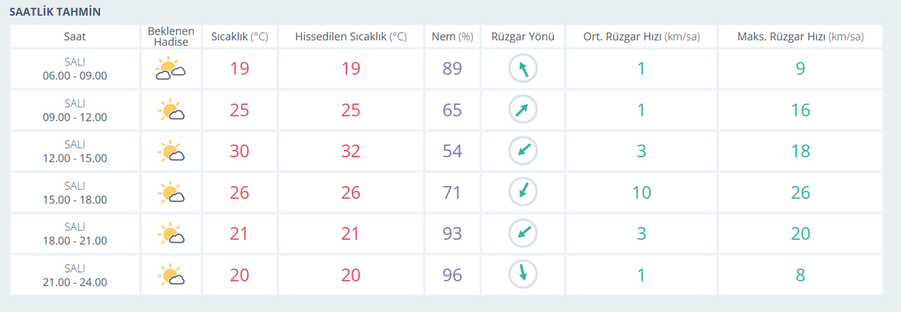Click the Beklenen Hadise column header
Screen dimensions: 901x312
170,37
